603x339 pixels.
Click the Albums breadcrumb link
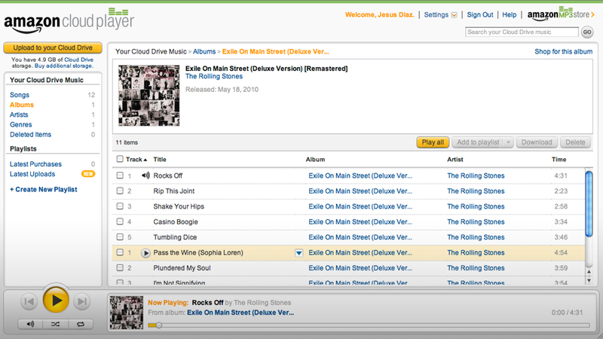click(x=204, y=51)
